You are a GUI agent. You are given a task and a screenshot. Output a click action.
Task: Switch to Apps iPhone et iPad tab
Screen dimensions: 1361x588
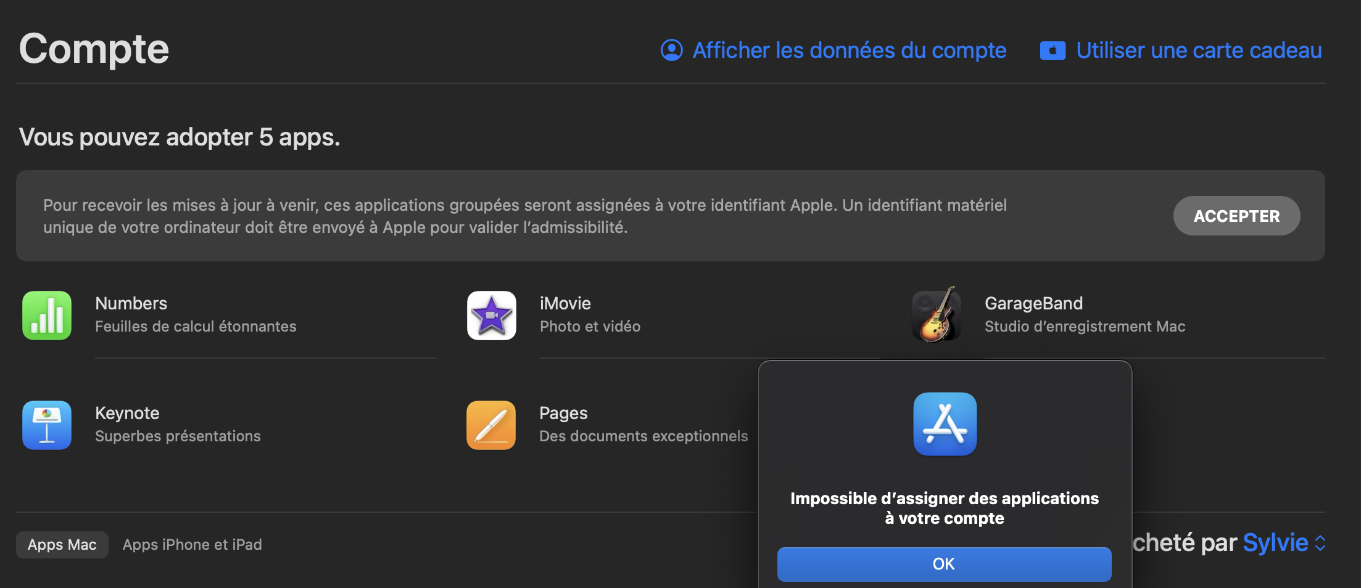192,545
